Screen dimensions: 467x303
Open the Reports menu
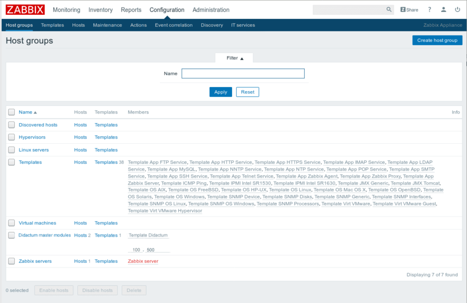[x=131, y=10]
